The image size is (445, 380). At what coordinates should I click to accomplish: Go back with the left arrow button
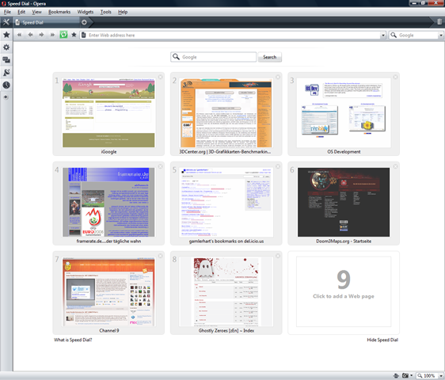point(30,35)
